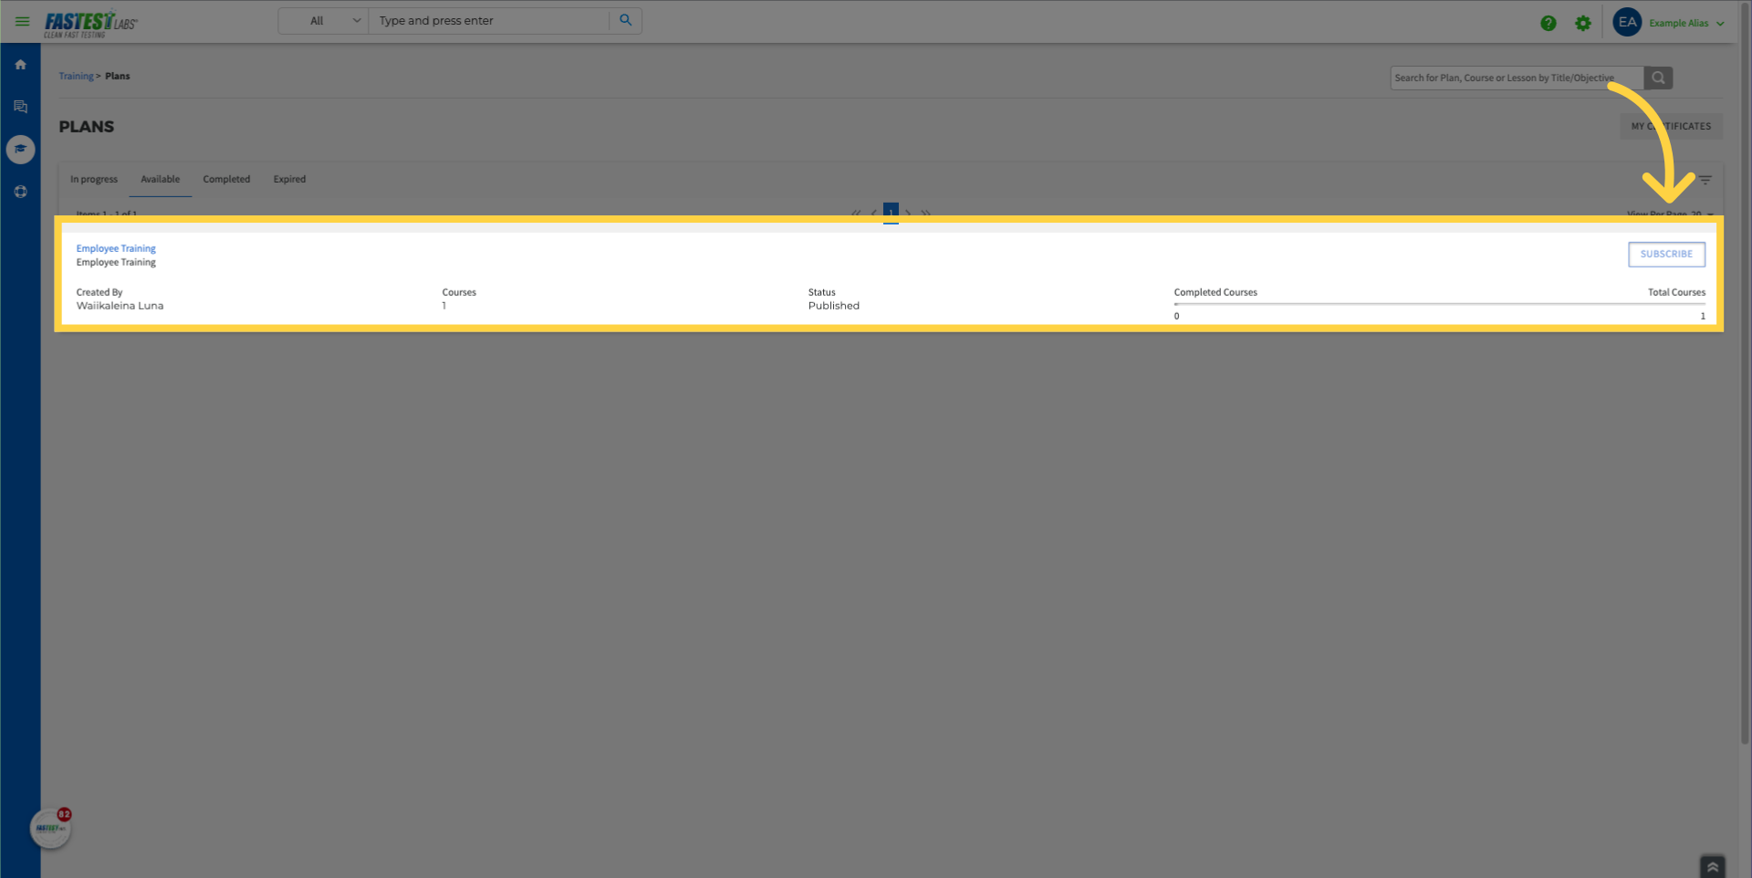Open the support lifebuoy sidebar icon

pos(20,192)
